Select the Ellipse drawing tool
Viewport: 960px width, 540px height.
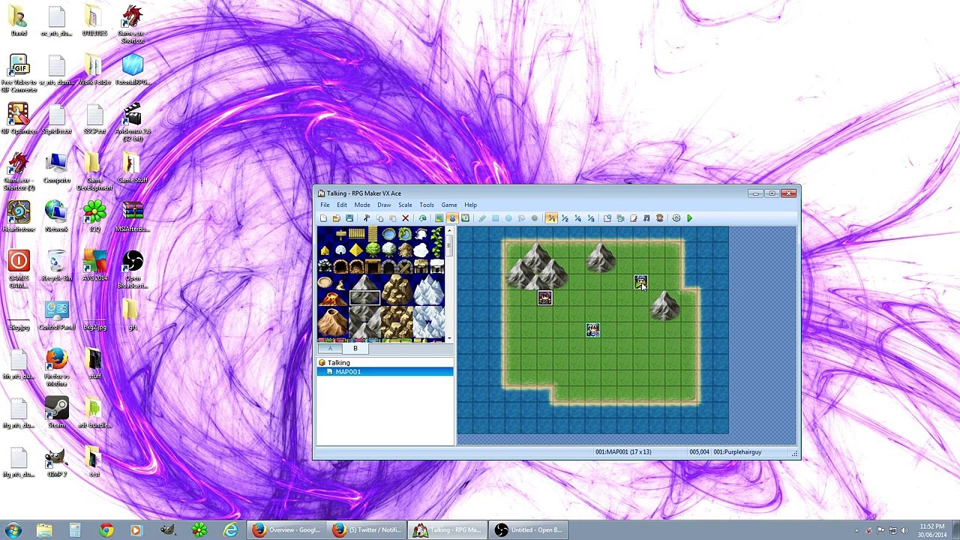click(508, 218)
